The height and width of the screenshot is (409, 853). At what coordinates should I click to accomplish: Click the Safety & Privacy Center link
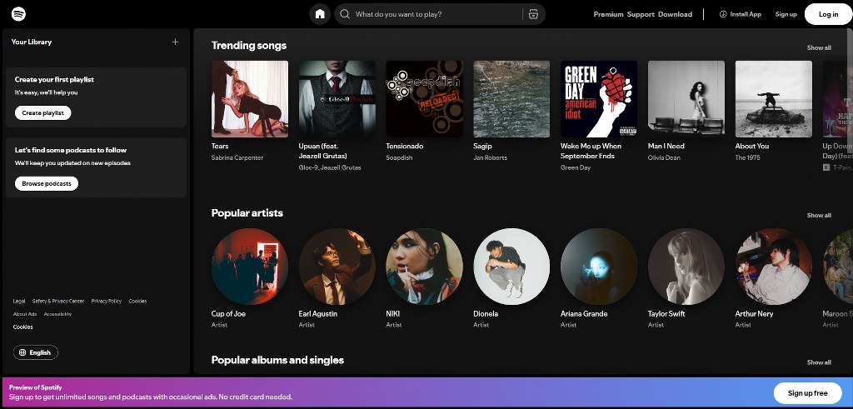click(x=58, y=302)
